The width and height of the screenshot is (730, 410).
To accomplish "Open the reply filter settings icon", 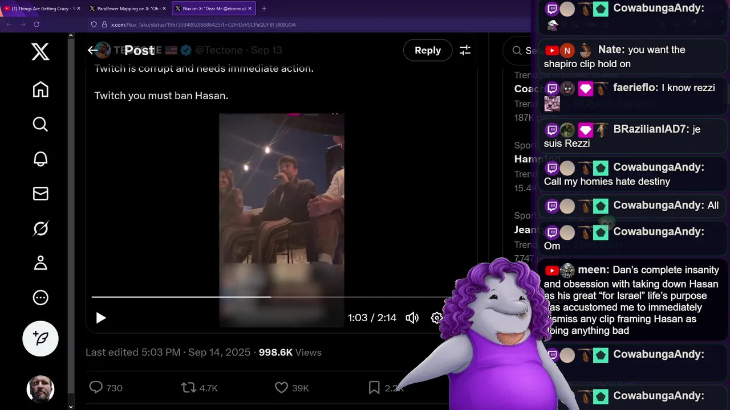I will click(x=465, y=50).
